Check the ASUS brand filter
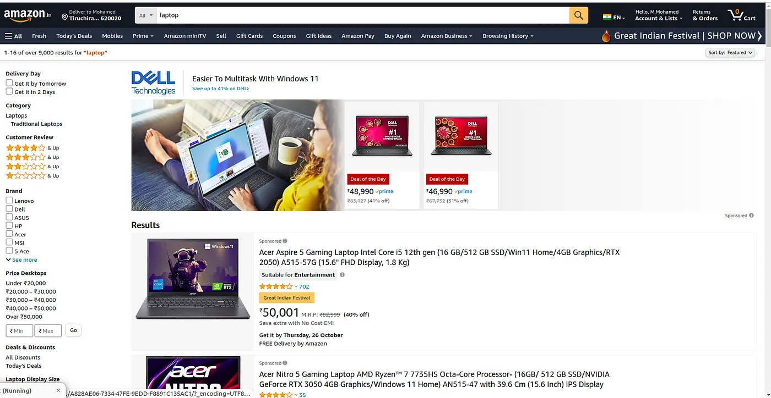 9,217
